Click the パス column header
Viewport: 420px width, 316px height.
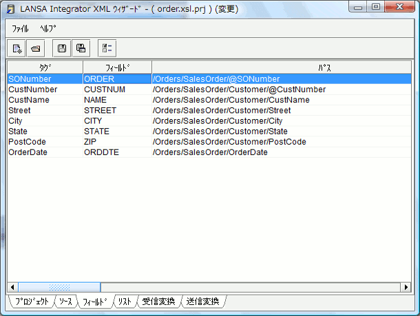pyautogui.click(x=282, y=67)
